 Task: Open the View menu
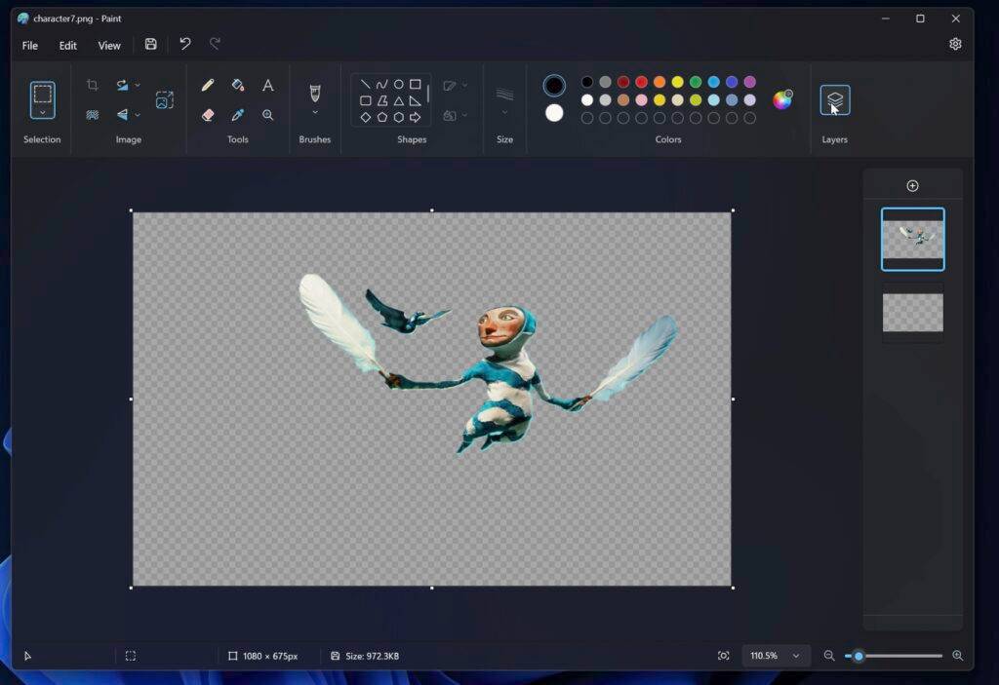point(108,45)
